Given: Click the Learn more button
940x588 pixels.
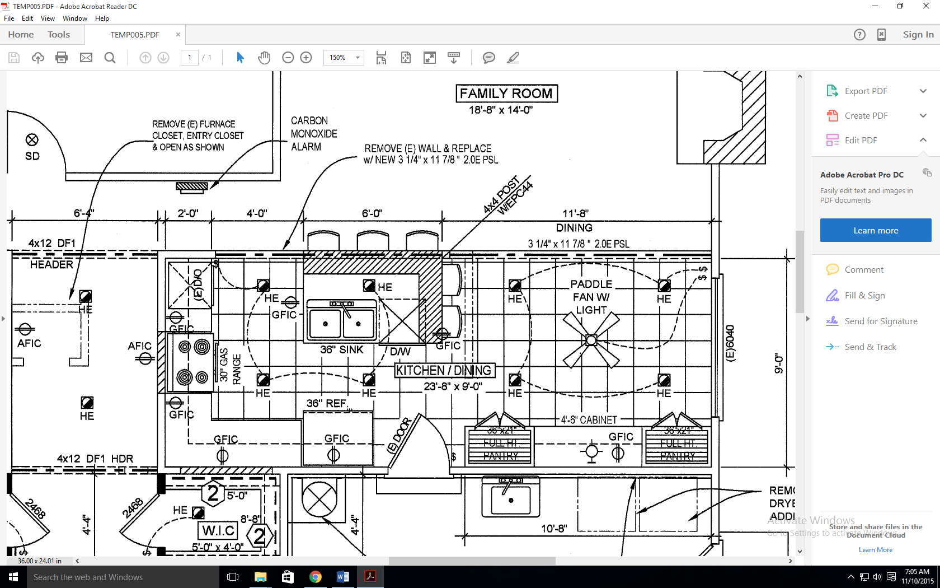Looking at the screenshot, I should 875,230.
